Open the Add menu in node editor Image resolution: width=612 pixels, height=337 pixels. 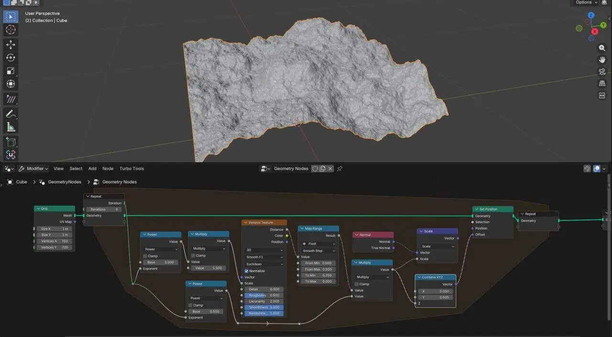(92, 168)
